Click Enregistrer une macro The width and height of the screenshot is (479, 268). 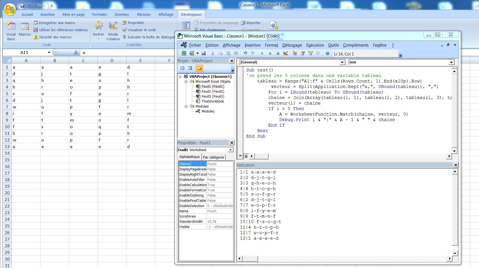[x=54, y=23]
